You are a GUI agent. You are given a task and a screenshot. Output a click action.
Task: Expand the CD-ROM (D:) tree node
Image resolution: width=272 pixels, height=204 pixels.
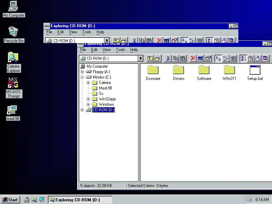point(82,110)
